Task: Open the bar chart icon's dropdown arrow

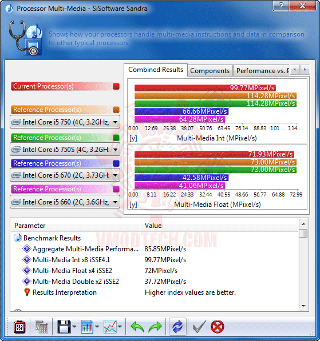Action: (97, 327)
